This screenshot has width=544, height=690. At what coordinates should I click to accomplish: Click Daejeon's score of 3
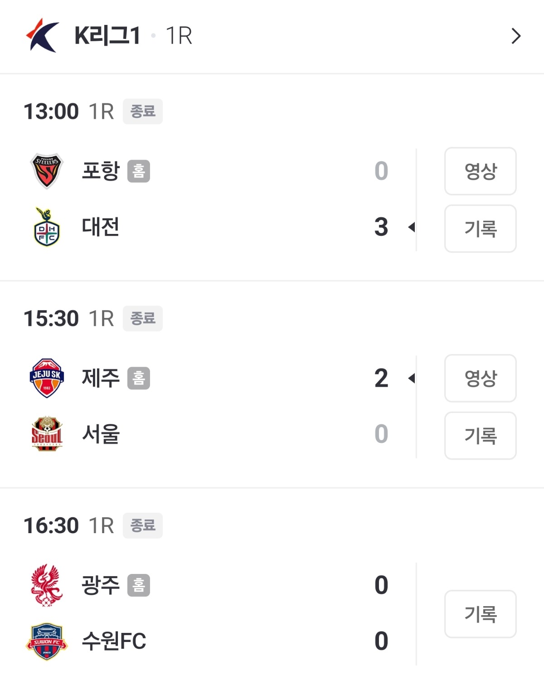[x=381, y=227]
